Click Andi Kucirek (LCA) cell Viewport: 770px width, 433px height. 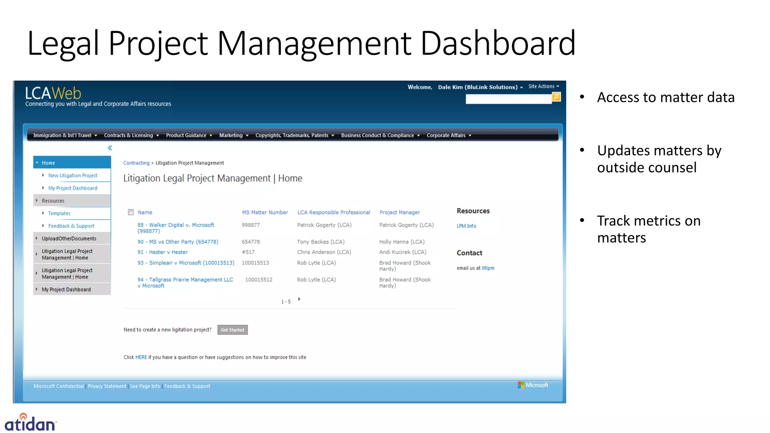[x=403, y=252]
